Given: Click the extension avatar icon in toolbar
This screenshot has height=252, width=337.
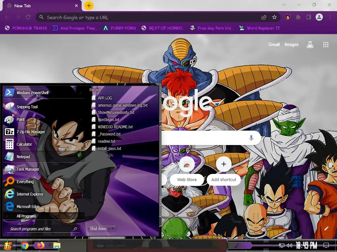Looking at the screenshot, I should pos(288,17).
